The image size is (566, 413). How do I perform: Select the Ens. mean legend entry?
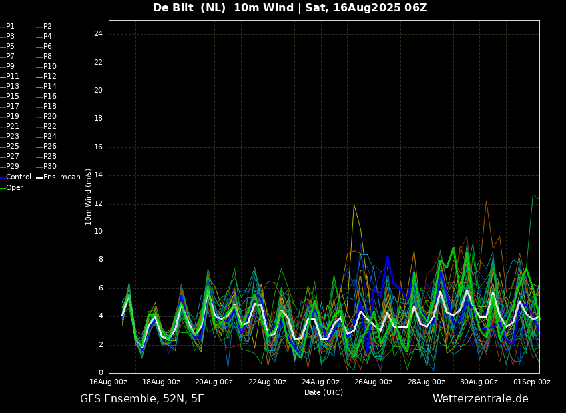(x=61, y=177)
